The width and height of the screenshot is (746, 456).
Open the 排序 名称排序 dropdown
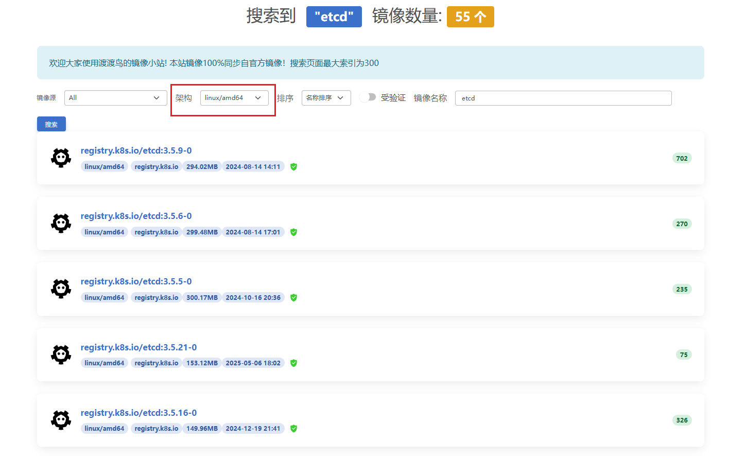[x=326, y=98]
